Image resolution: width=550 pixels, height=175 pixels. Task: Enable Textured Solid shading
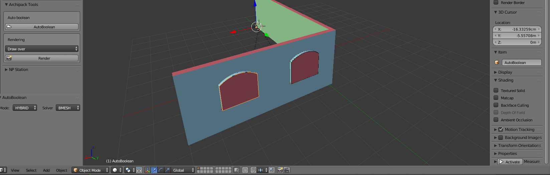496,90
